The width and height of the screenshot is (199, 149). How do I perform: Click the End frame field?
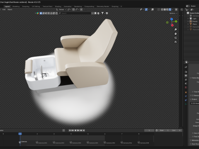coord(177,130)
